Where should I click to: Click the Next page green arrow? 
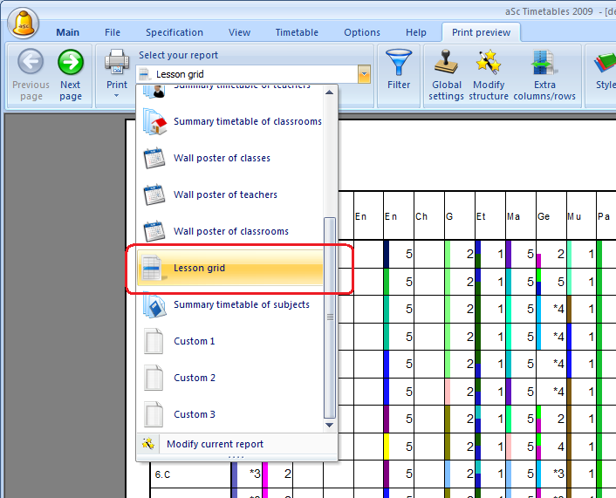point(71,63)
